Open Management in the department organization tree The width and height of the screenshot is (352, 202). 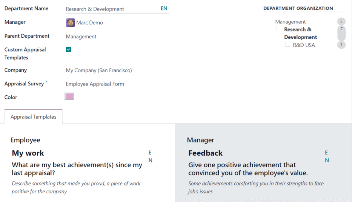(291, 22)
